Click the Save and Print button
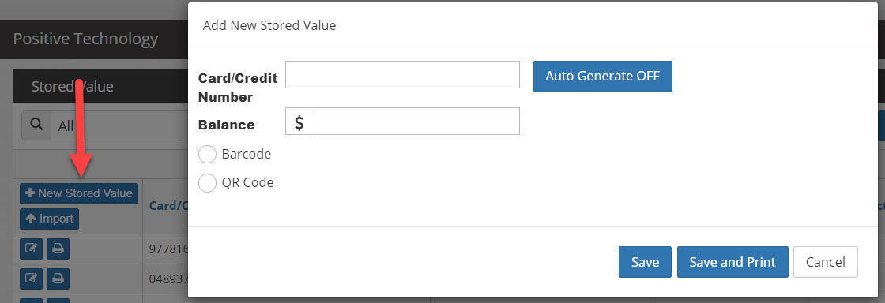Image resolution: width=885 pixels, height=303 pixels. click(x=732, y=262)
